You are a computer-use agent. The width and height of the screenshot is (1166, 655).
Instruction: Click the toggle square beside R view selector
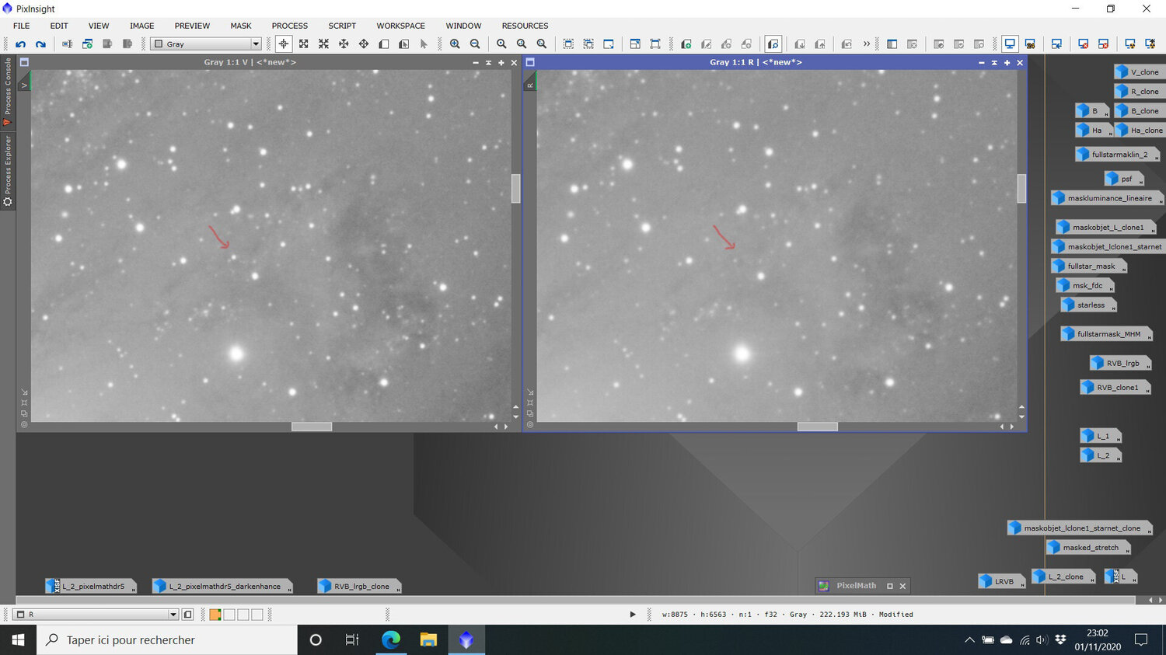pos(187,615)
